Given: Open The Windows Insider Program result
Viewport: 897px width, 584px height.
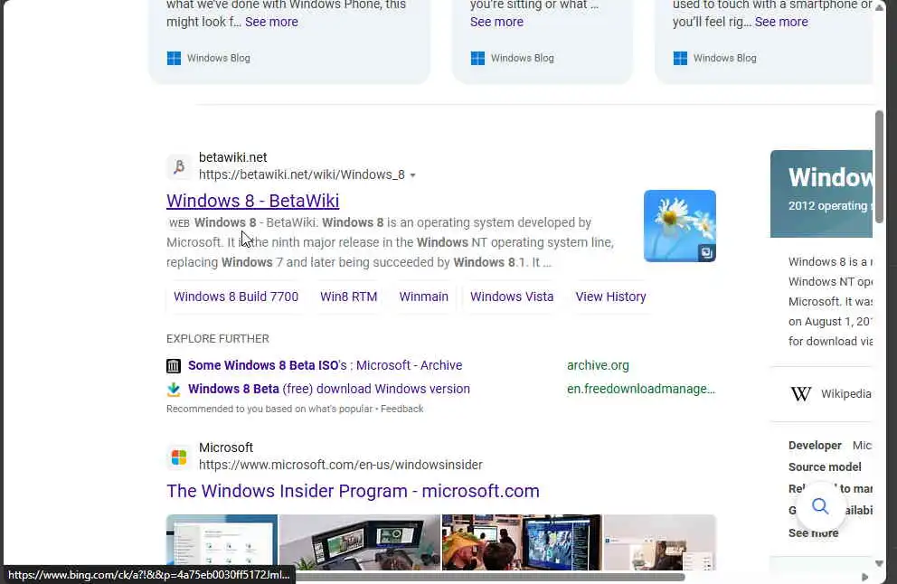Looking at the screenshot, I should (353, 492).
